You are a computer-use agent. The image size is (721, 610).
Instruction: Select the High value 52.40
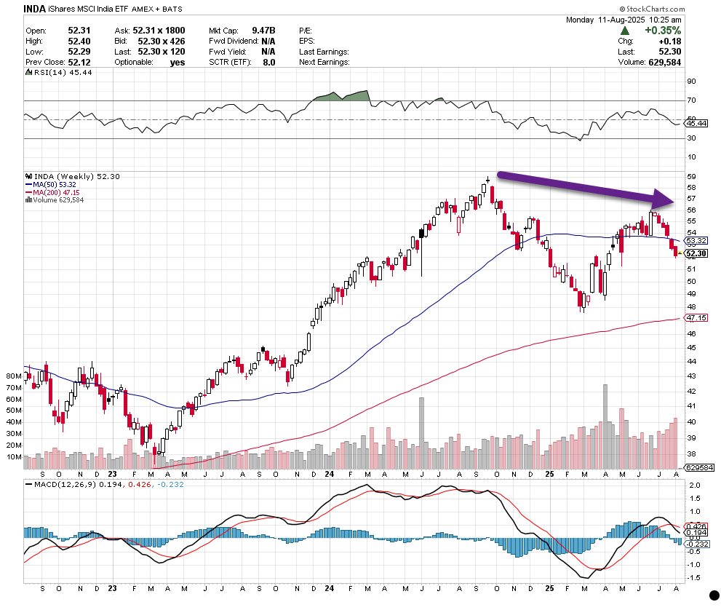(x=79, y=41)
